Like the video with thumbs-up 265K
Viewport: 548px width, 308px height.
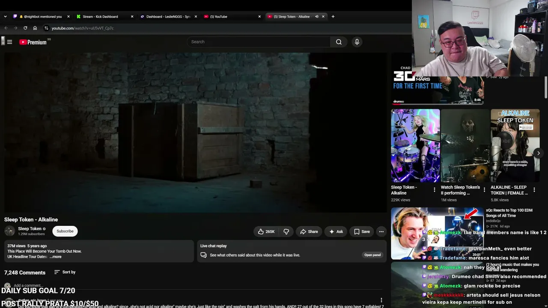266,231
